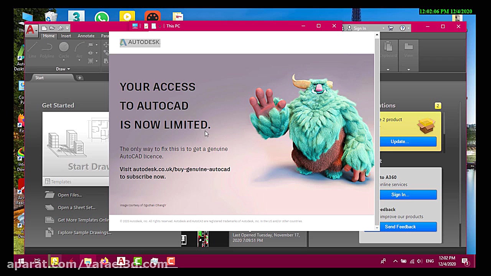491x276 pixels.
Task: Close the This PC dialog window
Action: point(334,26)
